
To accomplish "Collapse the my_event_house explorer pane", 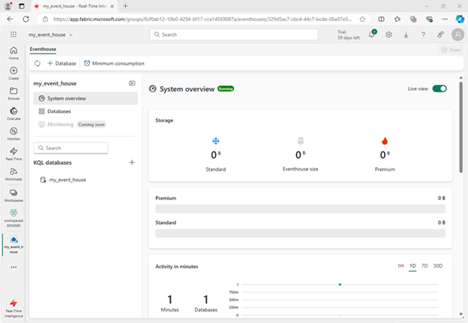I will pyautogui.click(x=132, y=83).
